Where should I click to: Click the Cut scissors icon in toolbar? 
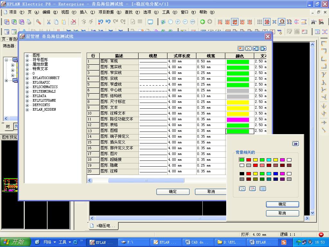49,22
